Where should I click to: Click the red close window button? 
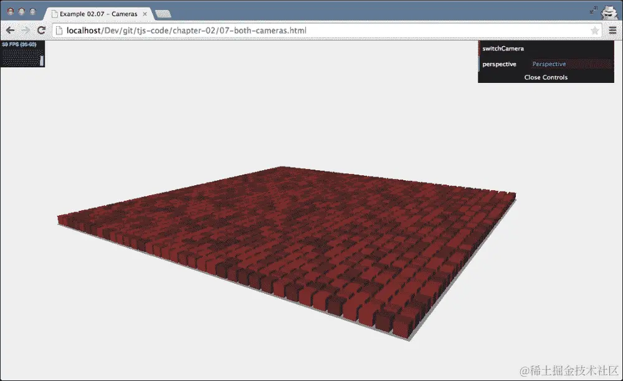tap(11, 11)
